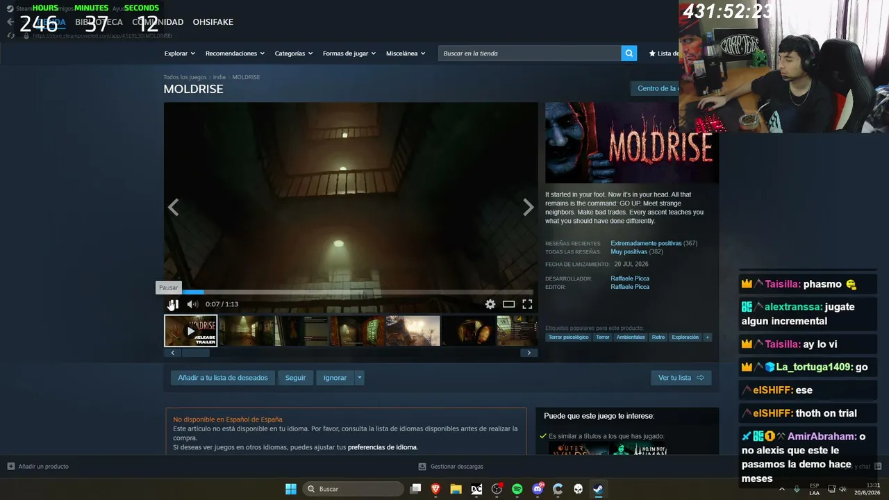Select the Exploración tag
Screen dimensions: 889x500
pos(686,337)
